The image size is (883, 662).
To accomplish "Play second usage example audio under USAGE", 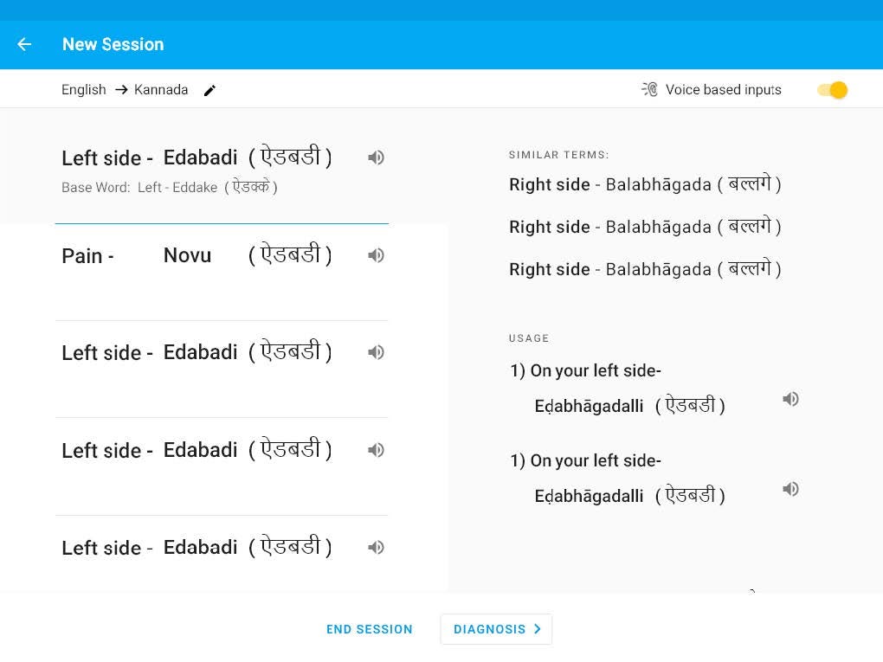I will [x=790, y=489].
